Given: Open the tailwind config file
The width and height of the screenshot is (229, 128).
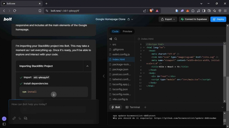Looking at the screenshot, I should tap(121, 79).
